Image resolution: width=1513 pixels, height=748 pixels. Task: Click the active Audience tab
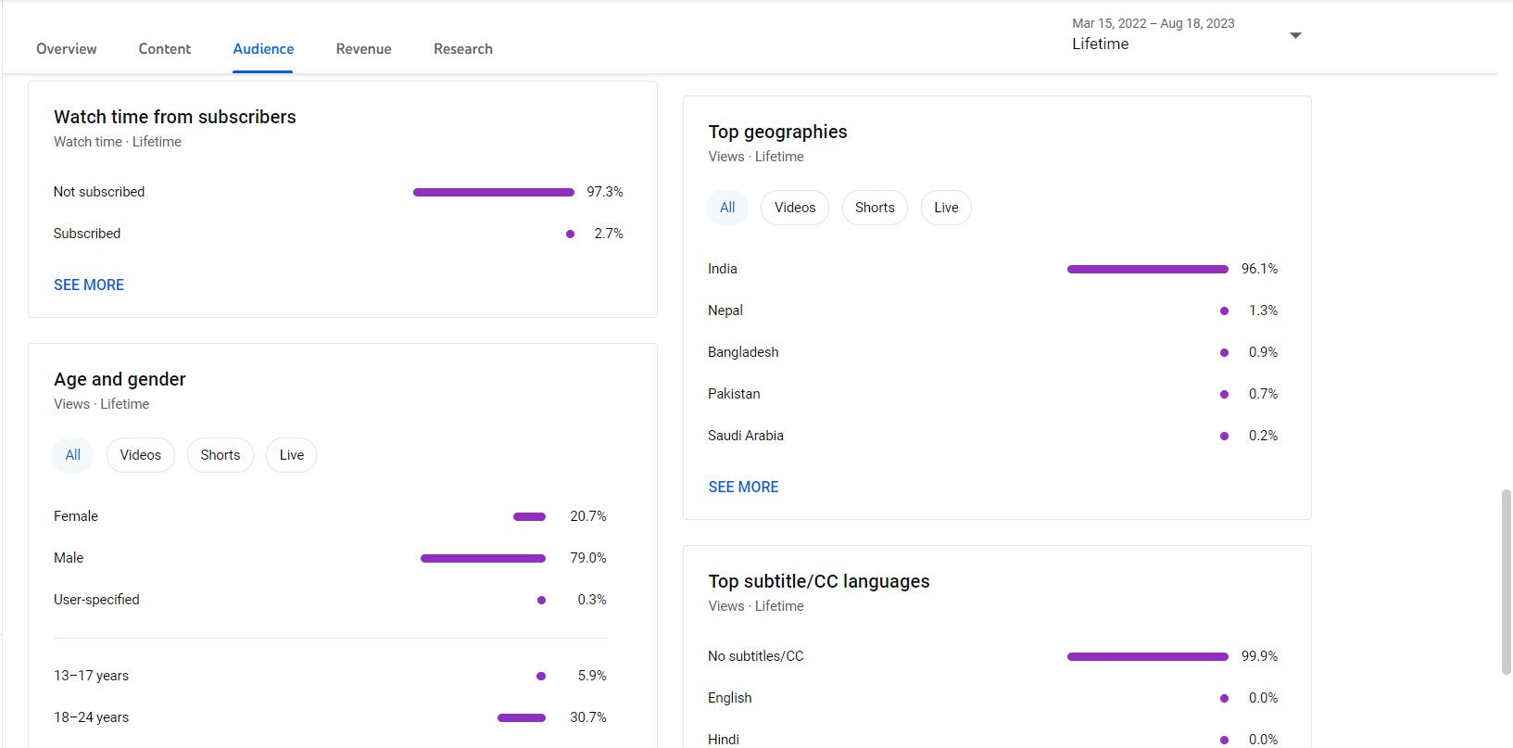pyautogui.click(x=263, y=49)
